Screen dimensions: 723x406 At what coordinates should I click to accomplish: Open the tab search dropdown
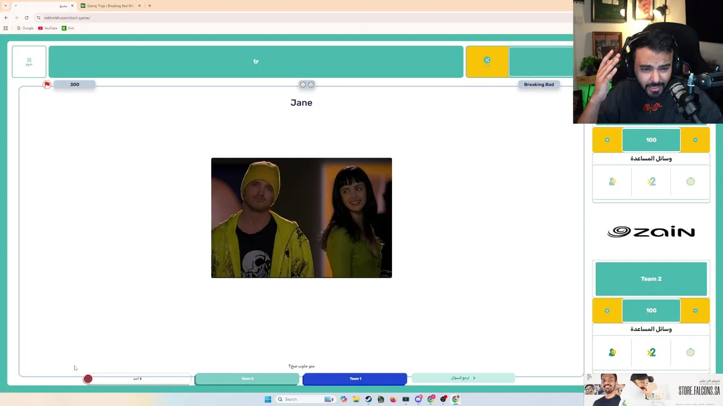[6, 6]
